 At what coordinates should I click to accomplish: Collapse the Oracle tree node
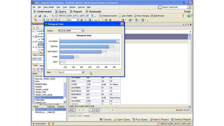(x=33, y=42)
